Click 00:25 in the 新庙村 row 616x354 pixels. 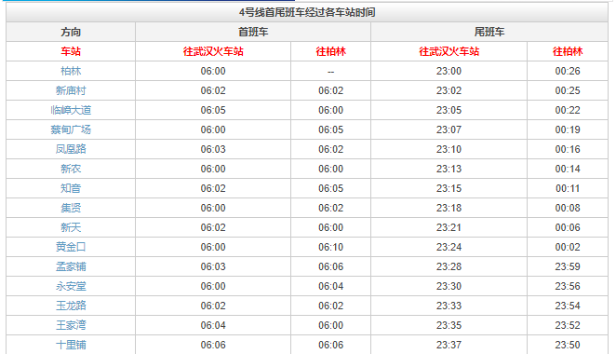(568, 91)
